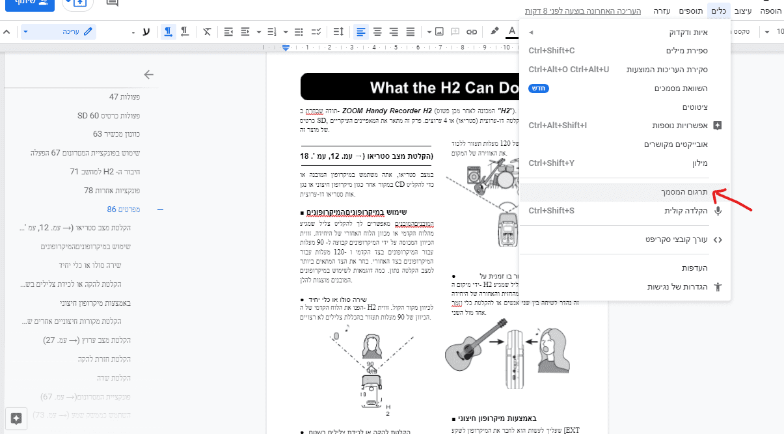Toggle left align
Viewport: 784px width, 434px height.
[x=361, y=31]
